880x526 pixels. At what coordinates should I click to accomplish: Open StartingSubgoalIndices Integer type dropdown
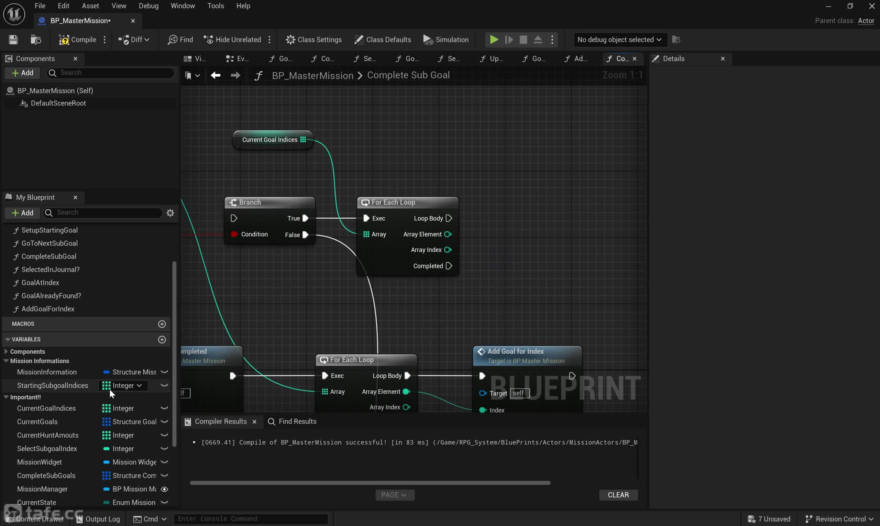[x=122, y=386]
